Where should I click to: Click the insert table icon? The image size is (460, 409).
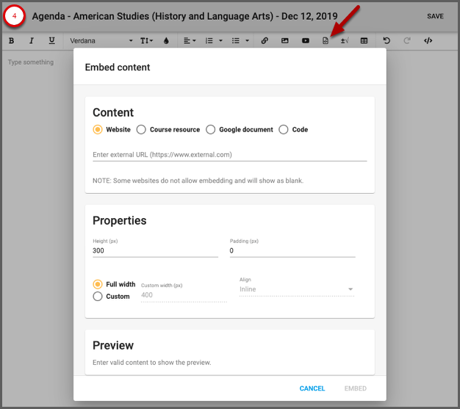click(x=364, y=41)
